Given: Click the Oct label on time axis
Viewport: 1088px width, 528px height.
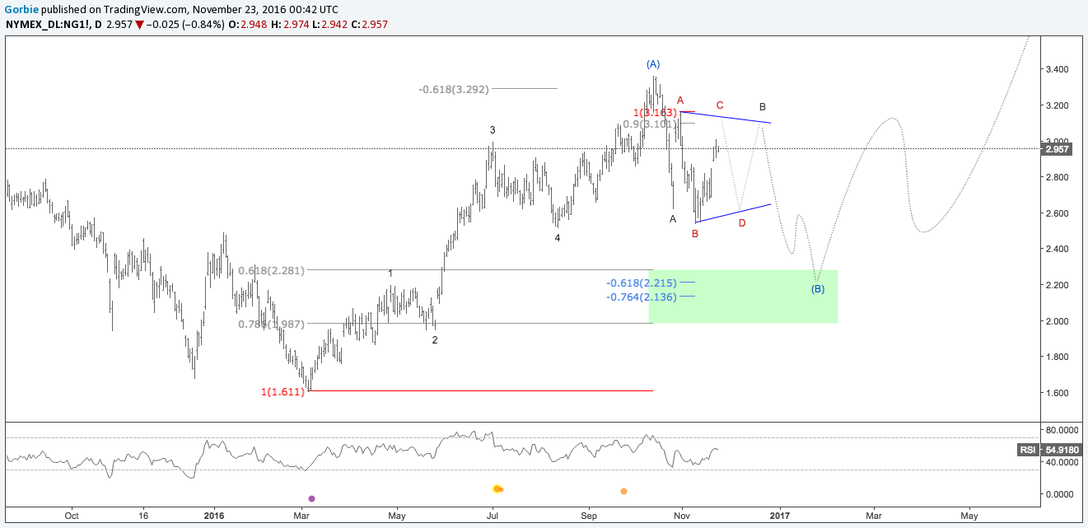Looking at the screenshot, I should (x=72, y=516).
